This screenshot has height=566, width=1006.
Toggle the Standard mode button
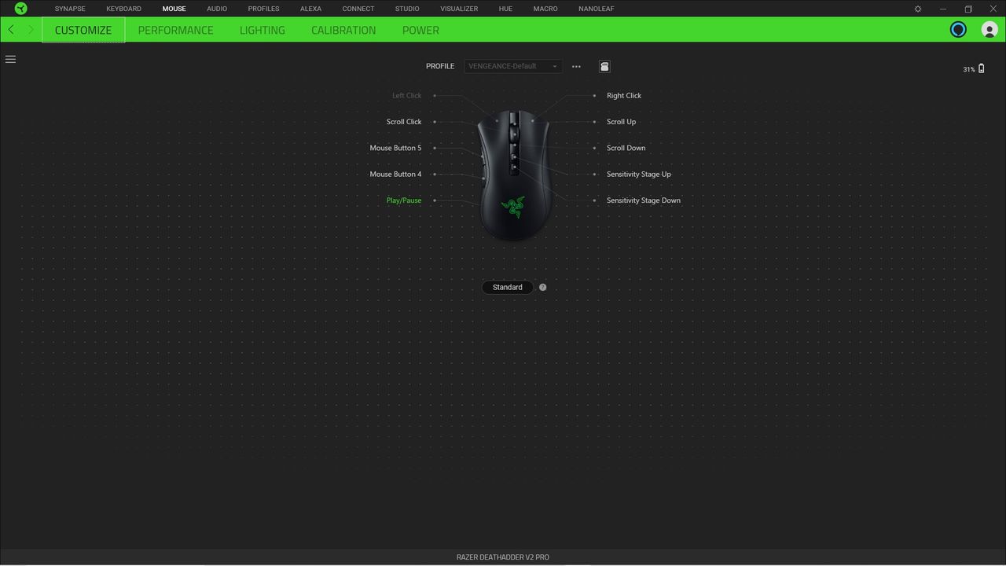pyautogui.click(x=507, y=287)
